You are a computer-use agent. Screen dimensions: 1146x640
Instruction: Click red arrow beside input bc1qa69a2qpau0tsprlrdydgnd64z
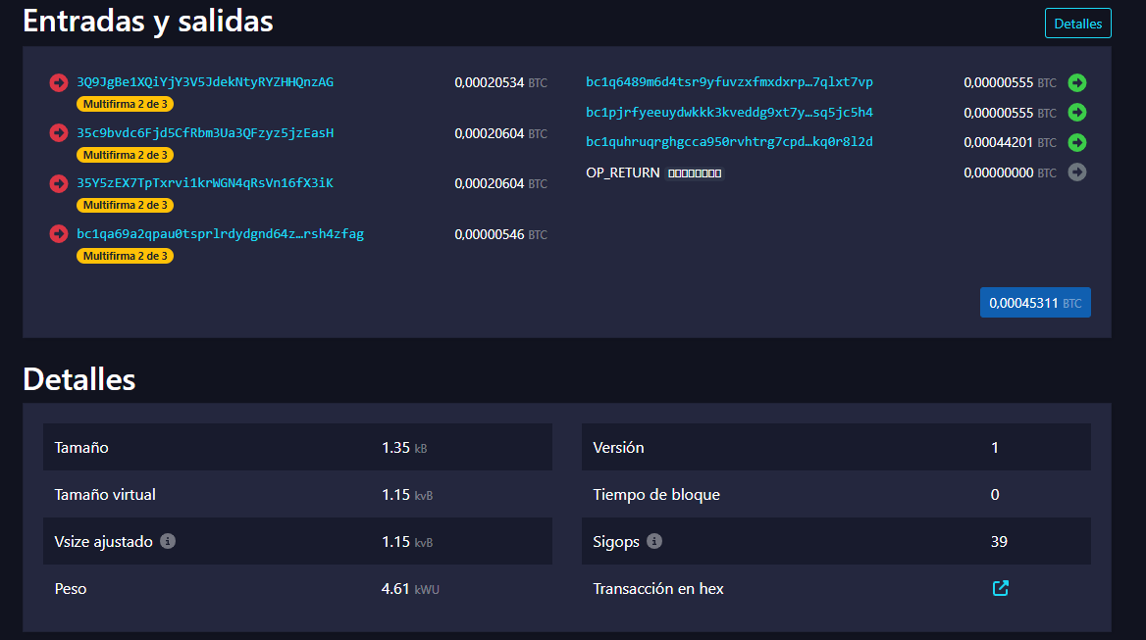58,234
